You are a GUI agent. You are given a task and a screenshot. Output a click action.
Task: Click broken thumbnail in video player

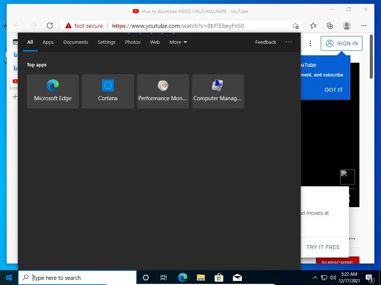click(347, 177)
